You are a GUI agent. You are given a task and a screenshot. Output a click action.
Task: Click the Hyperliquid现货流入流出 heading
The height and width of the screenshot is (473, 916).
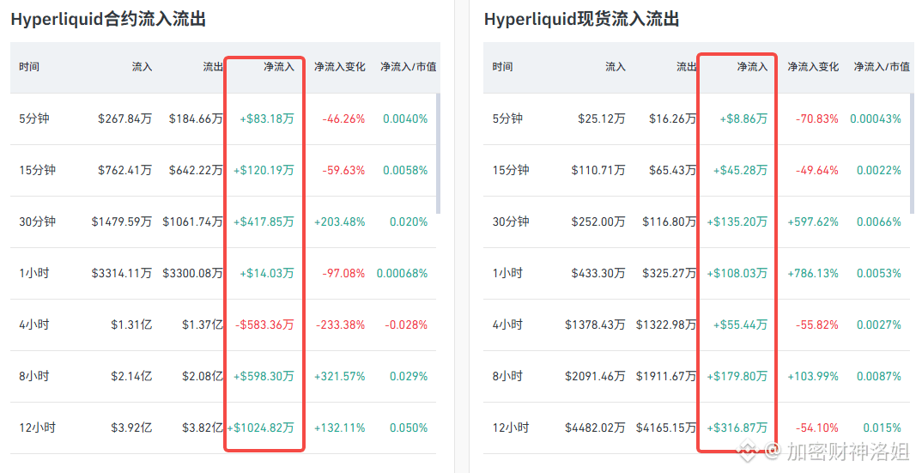(x=581, y=19)
